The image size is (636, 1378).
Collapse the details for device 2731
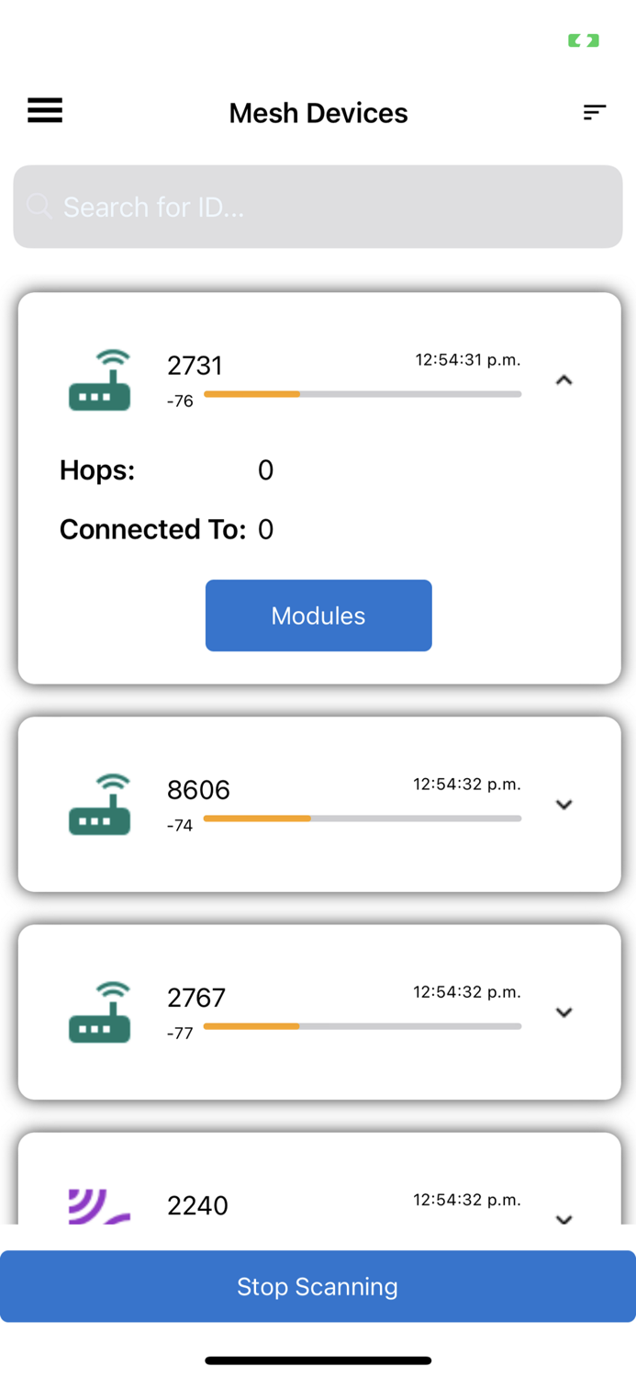564,379
